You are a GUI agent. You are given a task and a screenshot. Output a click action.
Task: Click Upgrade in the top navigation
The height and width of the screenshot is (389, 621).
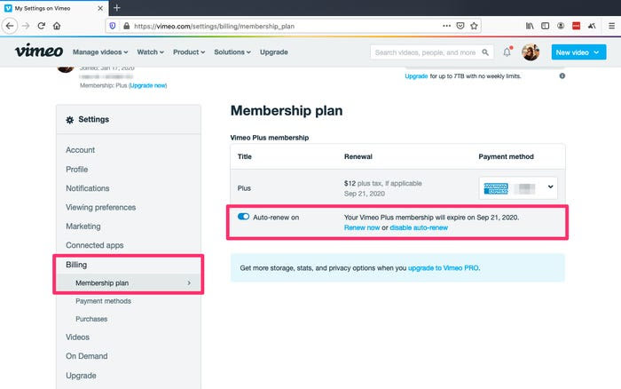pyautogui.click(x=273, y=52)
